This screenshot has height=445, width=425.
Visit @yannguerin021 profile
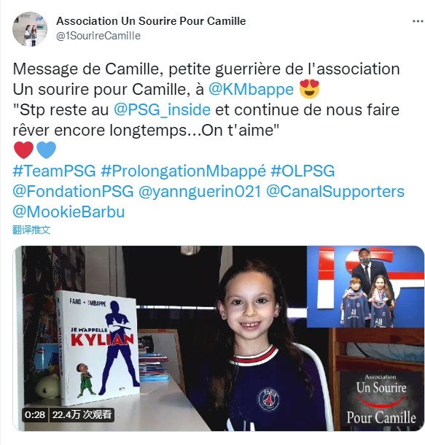tap(200, 192)
